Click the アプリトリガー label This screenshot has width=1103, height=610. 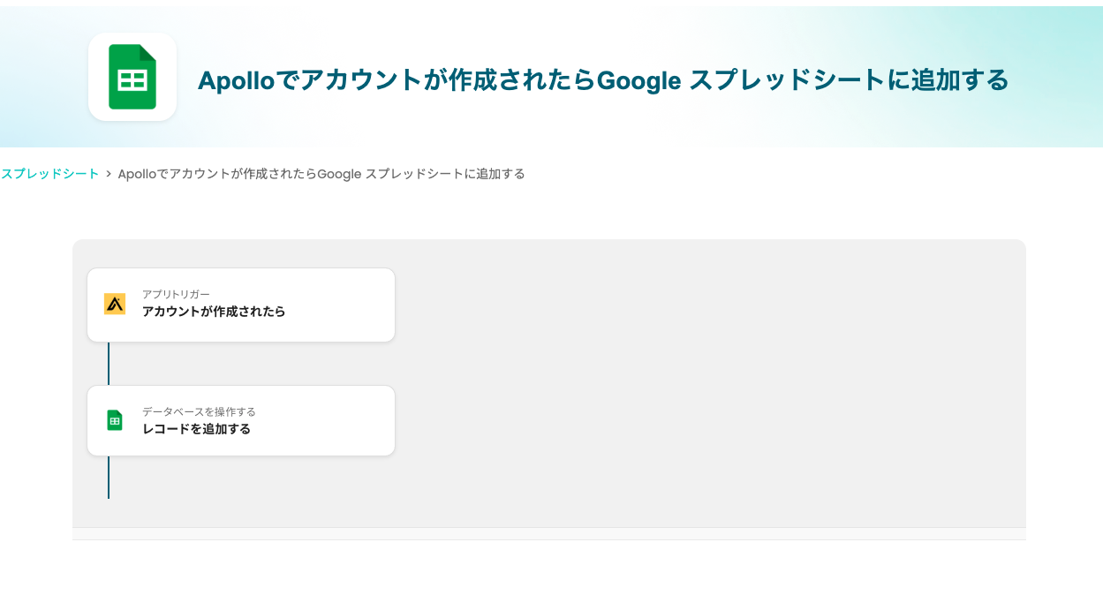176,294
